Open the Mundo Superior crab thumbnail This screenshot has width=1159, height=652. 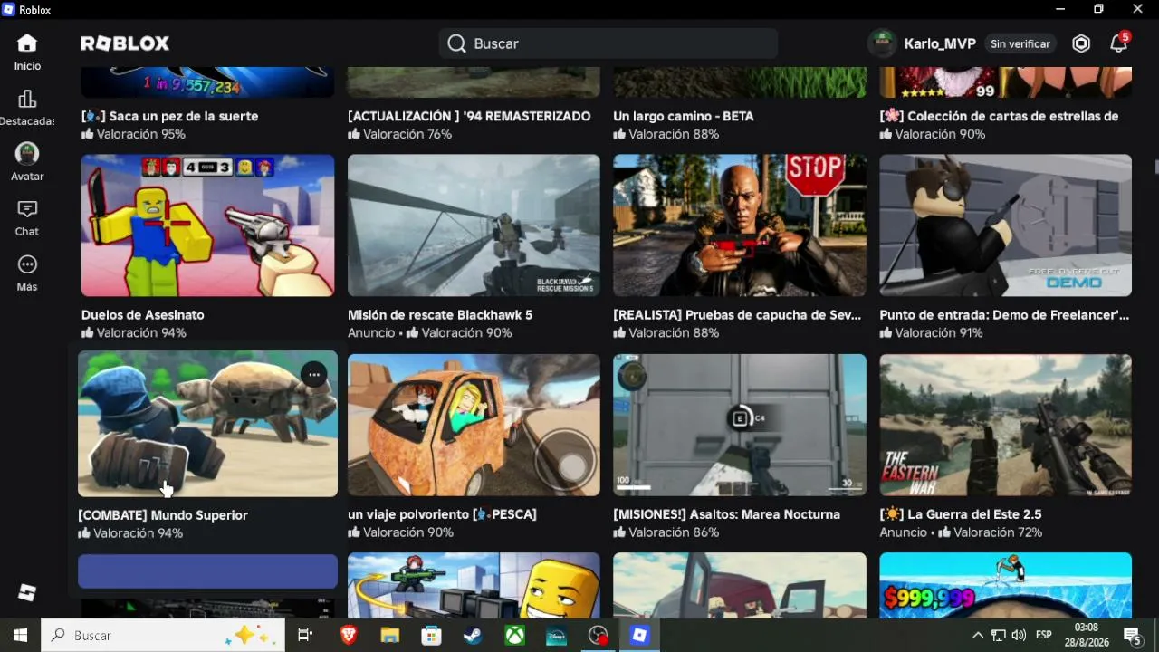click(208, 424)
